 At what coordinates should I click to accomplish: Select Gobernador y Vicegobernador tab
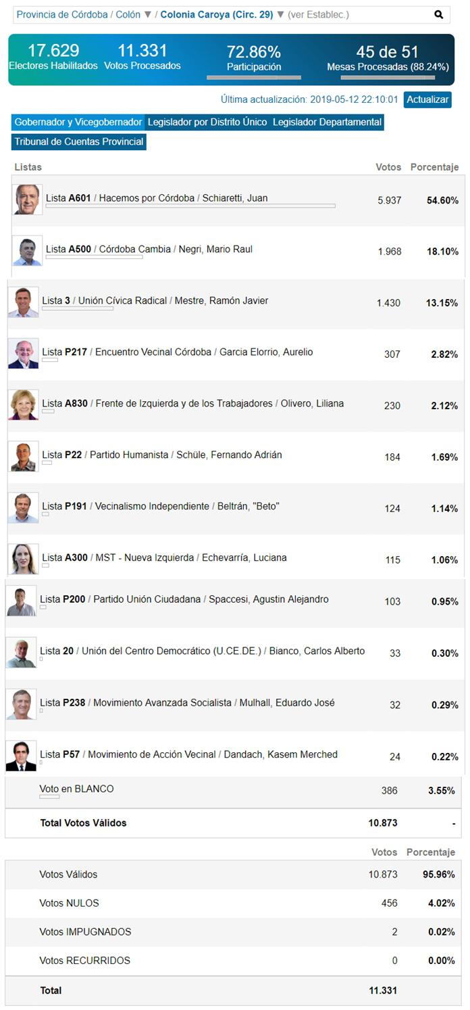(x=78, y=122)
